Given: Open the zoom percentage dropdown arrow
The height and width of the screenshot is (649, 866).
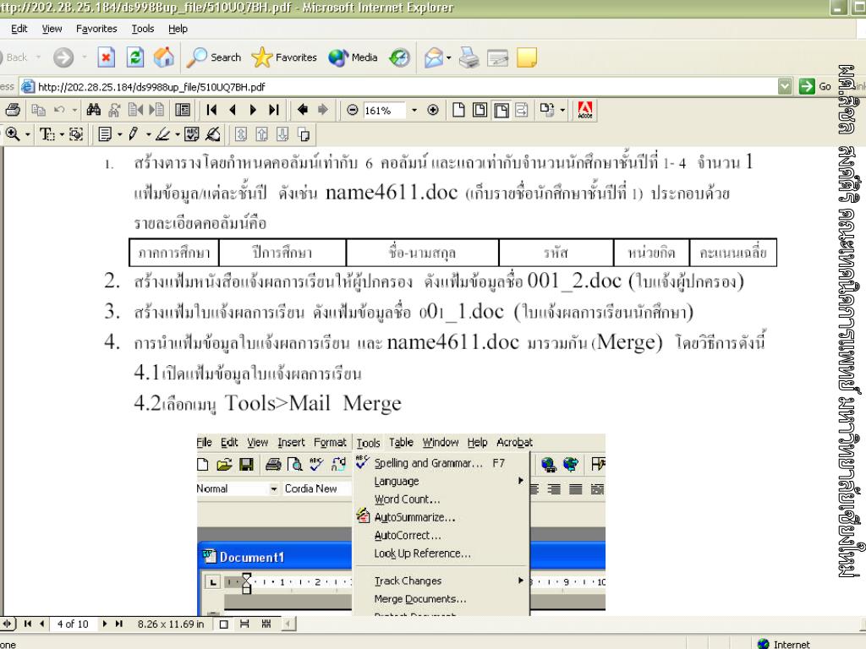Looking at the screenshot, I should pyautogui.click(x=414, y=111).
